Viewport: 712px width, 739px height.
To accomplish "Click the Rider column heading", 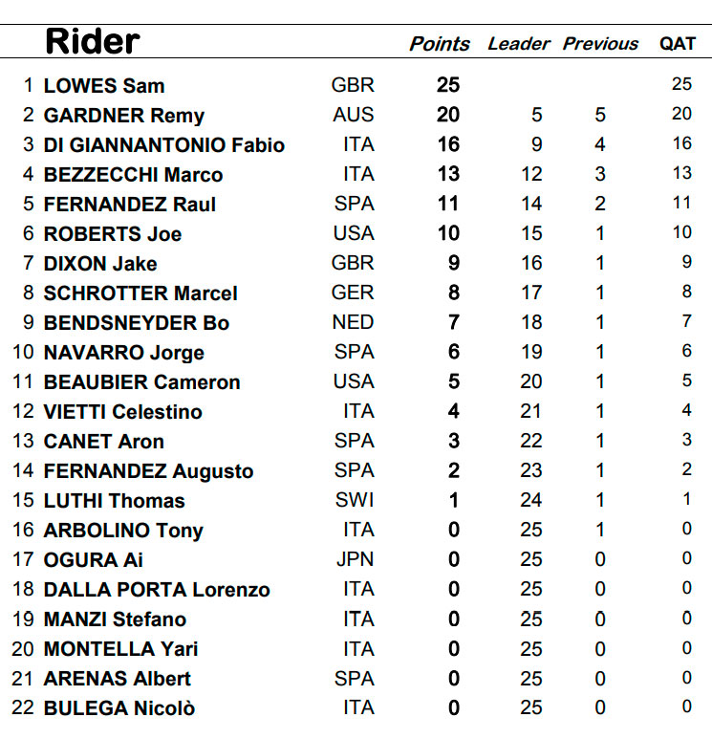I will point(93,41).
